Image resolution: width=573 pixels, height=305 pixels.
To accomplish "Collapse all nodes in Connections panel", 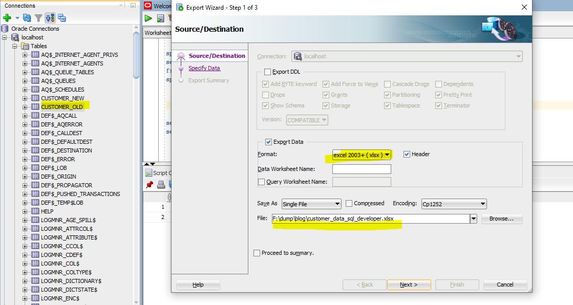I will coord(62,17).
